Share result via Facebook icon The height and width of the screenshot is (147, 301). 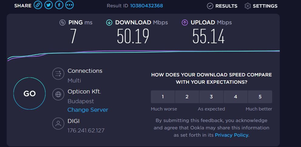point(59,5)
